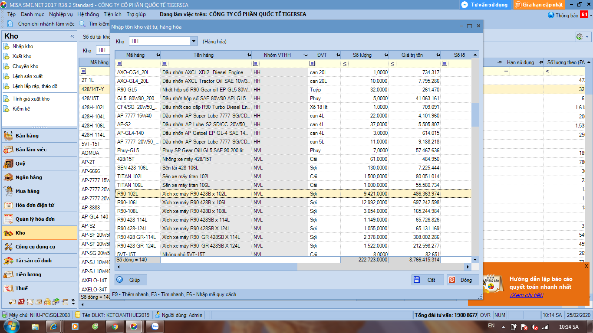Open filter operator for Tên hàng column

(x=165, y=64)
